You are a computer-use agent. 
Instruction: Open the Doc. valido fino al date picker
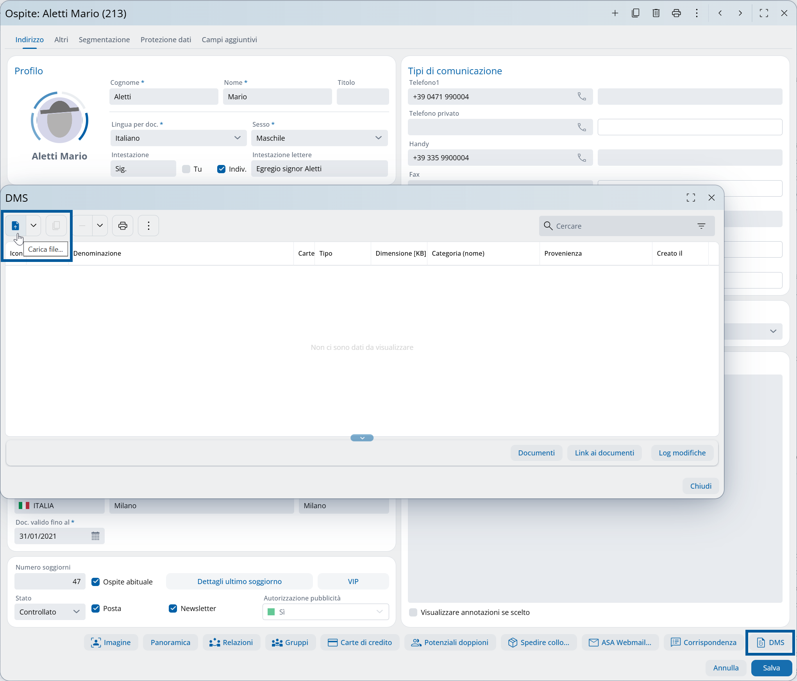click(x=95, y=536)
